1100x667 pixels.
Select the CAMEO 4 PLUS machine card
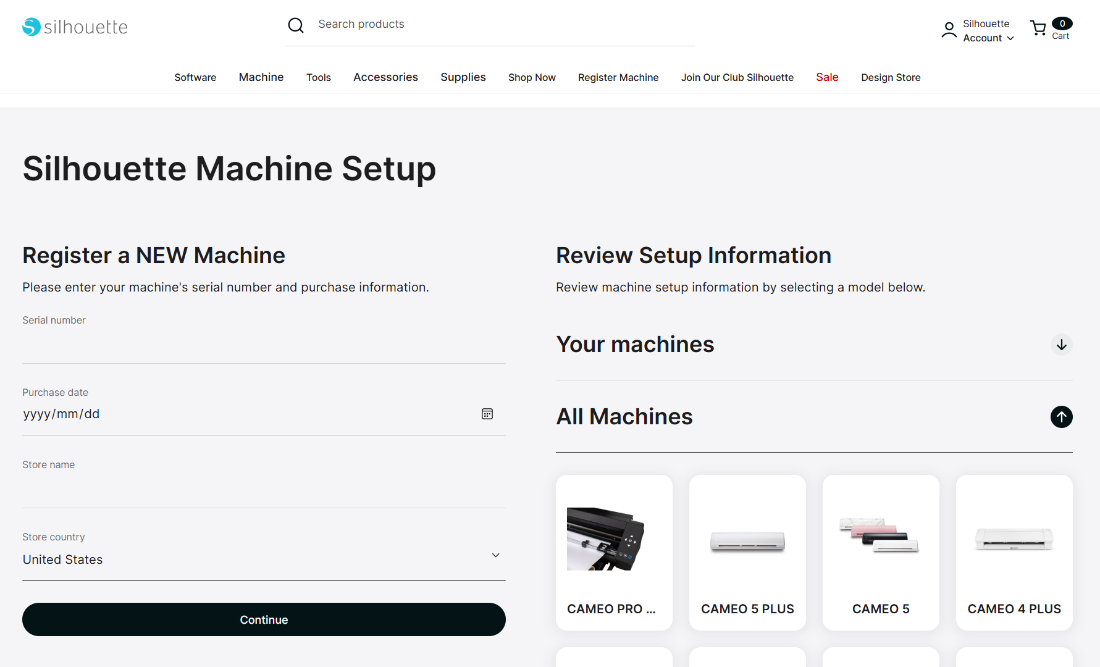[x=1014, y=553]
